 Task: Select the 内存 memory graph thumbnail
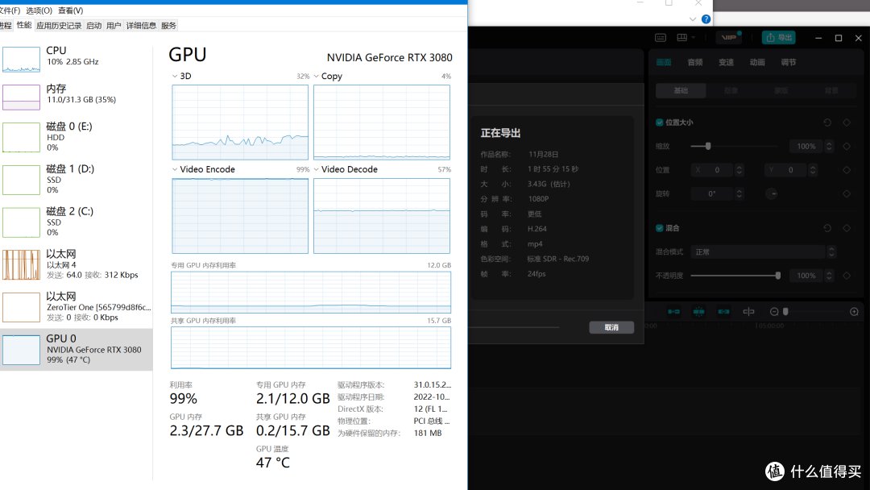(21, 97)
